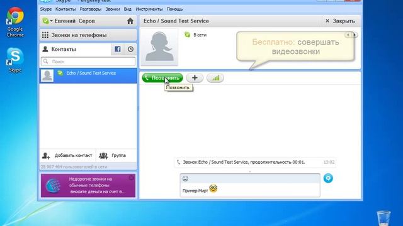The width and height of the screenshot is (403, 226).
Task: Click the Echo contact avatar picture
Action: click(x=159, y=47)
